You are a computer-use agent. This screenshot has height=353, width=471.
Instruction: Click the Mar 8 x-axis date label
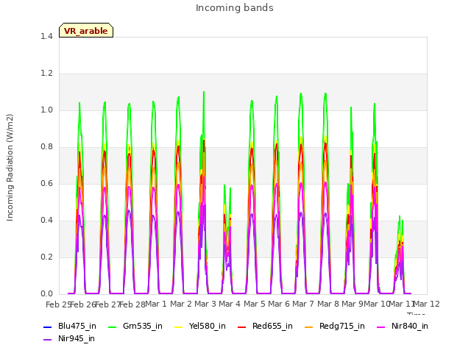[x=328, y=304]
